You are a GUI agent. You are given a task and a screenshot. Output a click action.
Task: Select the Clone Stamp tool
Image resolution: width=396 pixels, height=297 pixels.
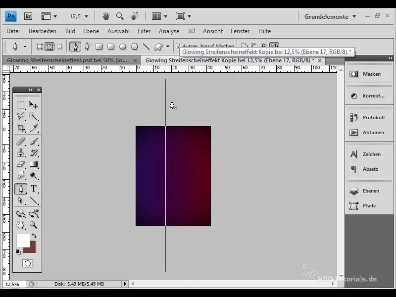(21, 153)
